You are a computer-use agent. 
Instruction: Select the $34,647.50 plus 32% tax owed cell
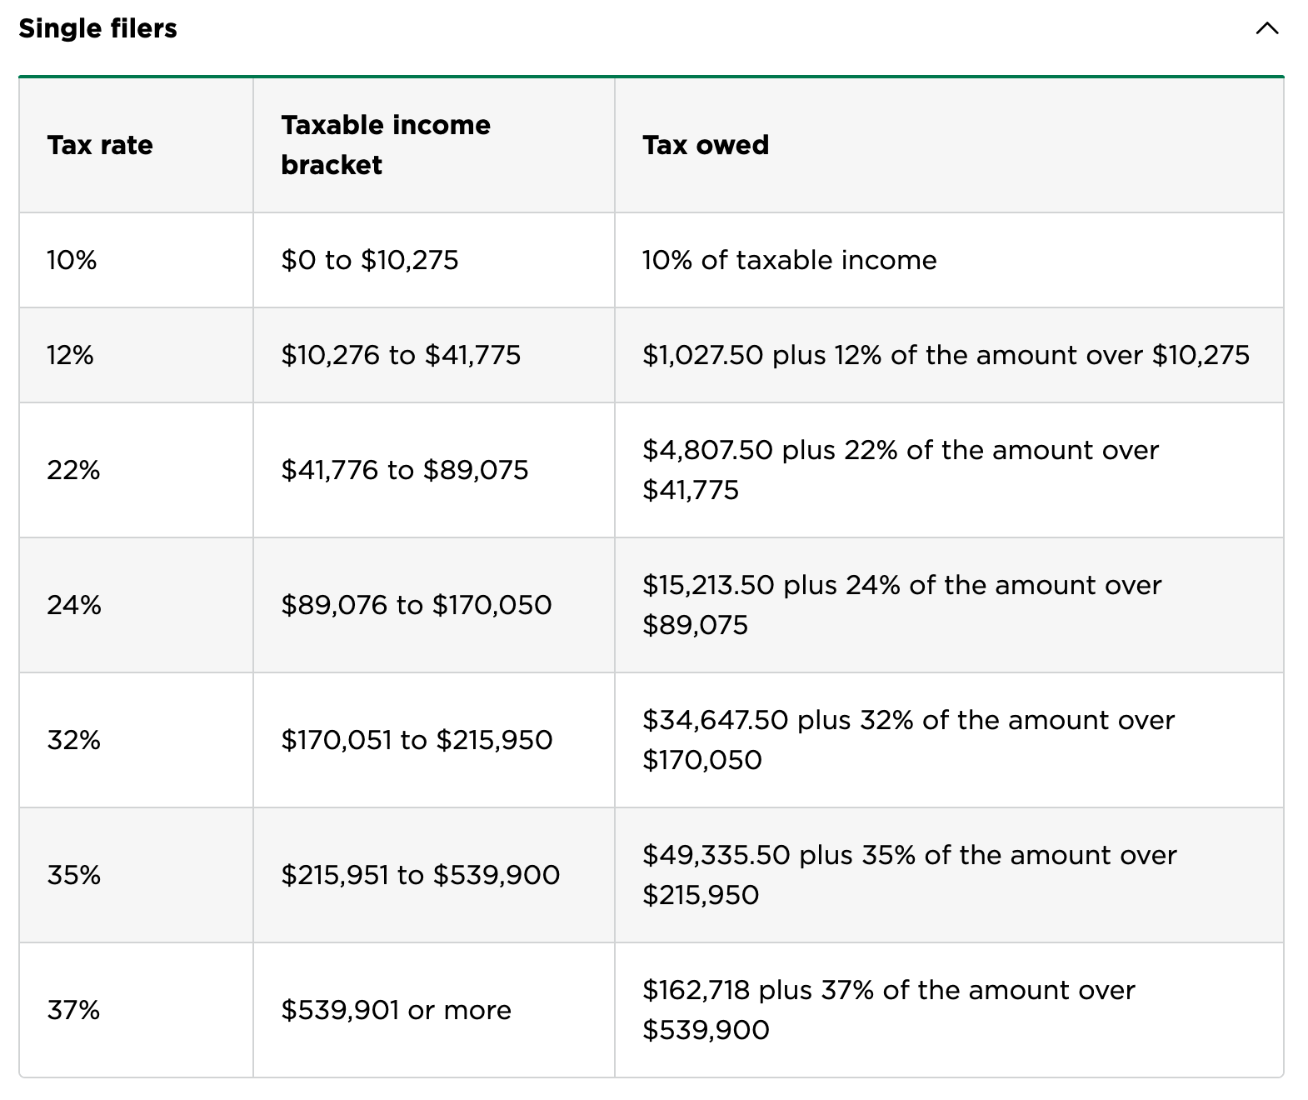pyautogui.click(x=908, y=740)
